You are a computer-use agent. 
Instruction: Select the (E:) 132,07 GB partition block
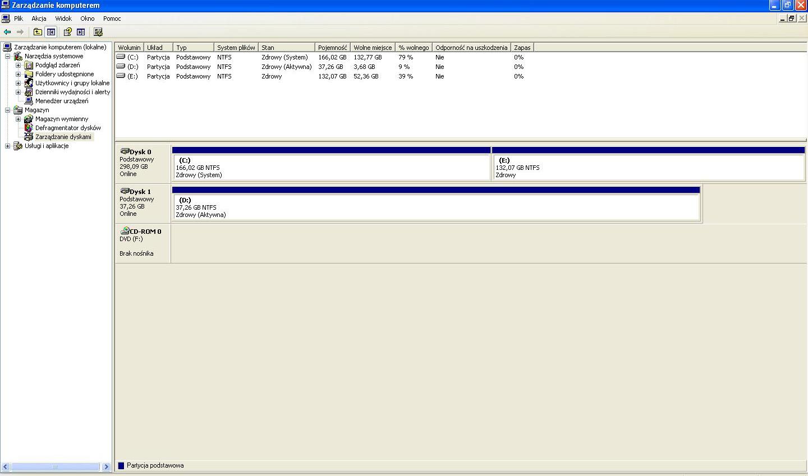click(x=648, y=164)
